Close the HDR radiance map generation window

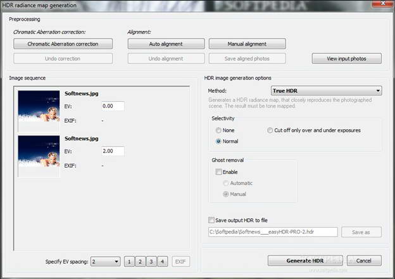click(383, 3)
